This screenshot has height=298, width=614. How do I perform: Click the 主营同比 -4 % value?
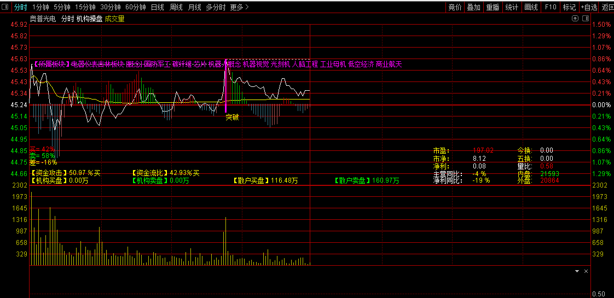pyautogui.click(x=479, y=173)
